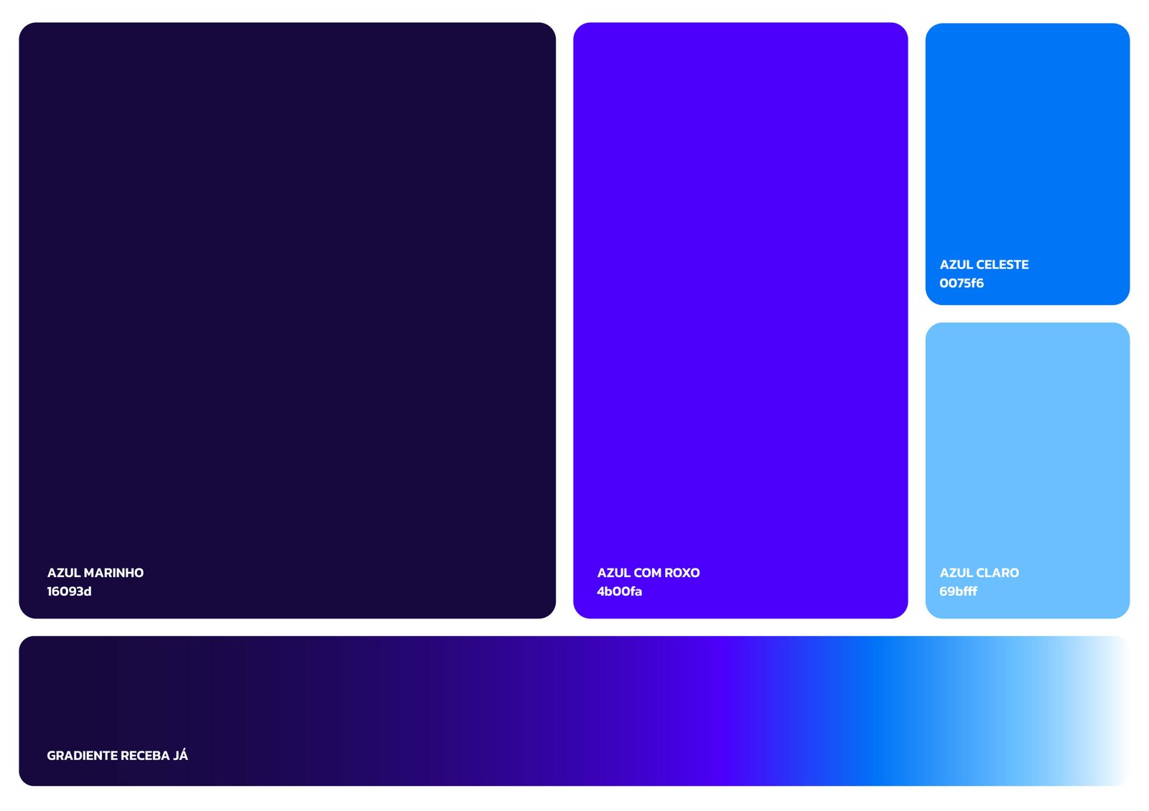Click the hex code 0075f6
This screenshot has width=1149, height=811.
pyautogui.click(x=962, y=283)
